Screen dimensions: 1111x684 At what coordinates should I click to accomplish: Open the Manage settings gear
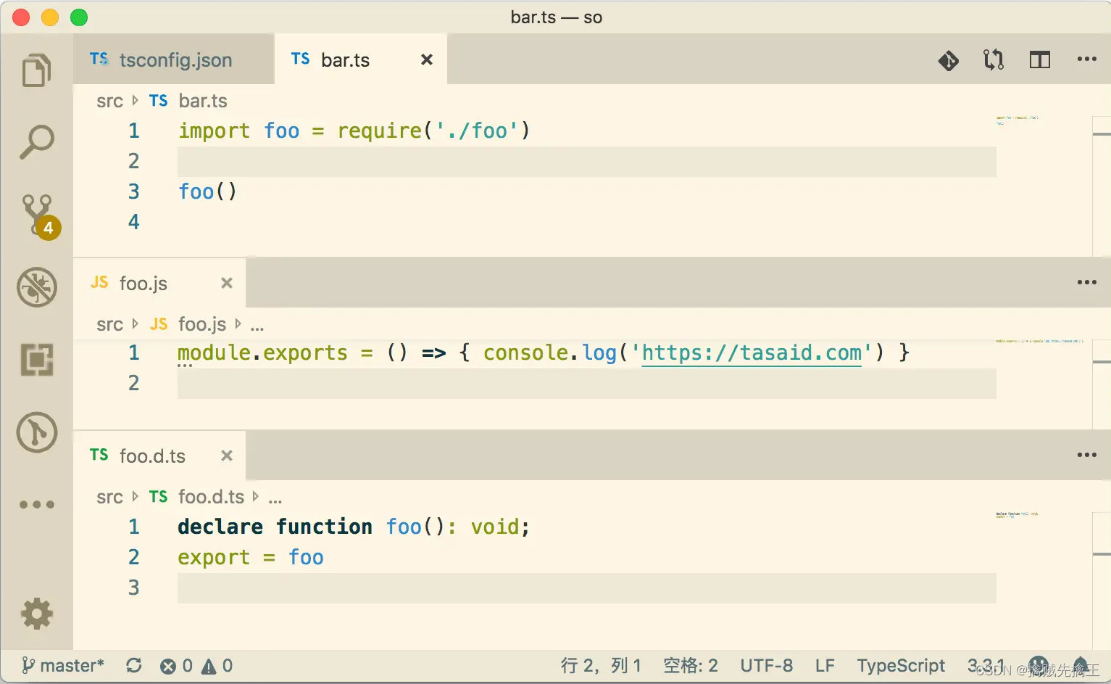[37, 614]
